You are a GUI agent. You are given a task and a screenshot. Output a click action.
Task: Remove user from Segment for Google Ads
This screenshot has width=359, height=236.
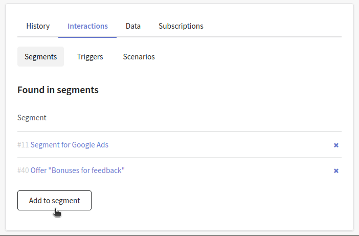[x=336, y=145]
